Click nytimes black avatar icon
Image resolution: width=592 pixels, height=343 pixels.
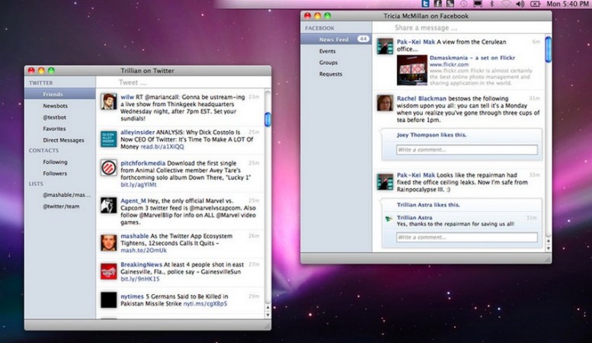point(108,300)
